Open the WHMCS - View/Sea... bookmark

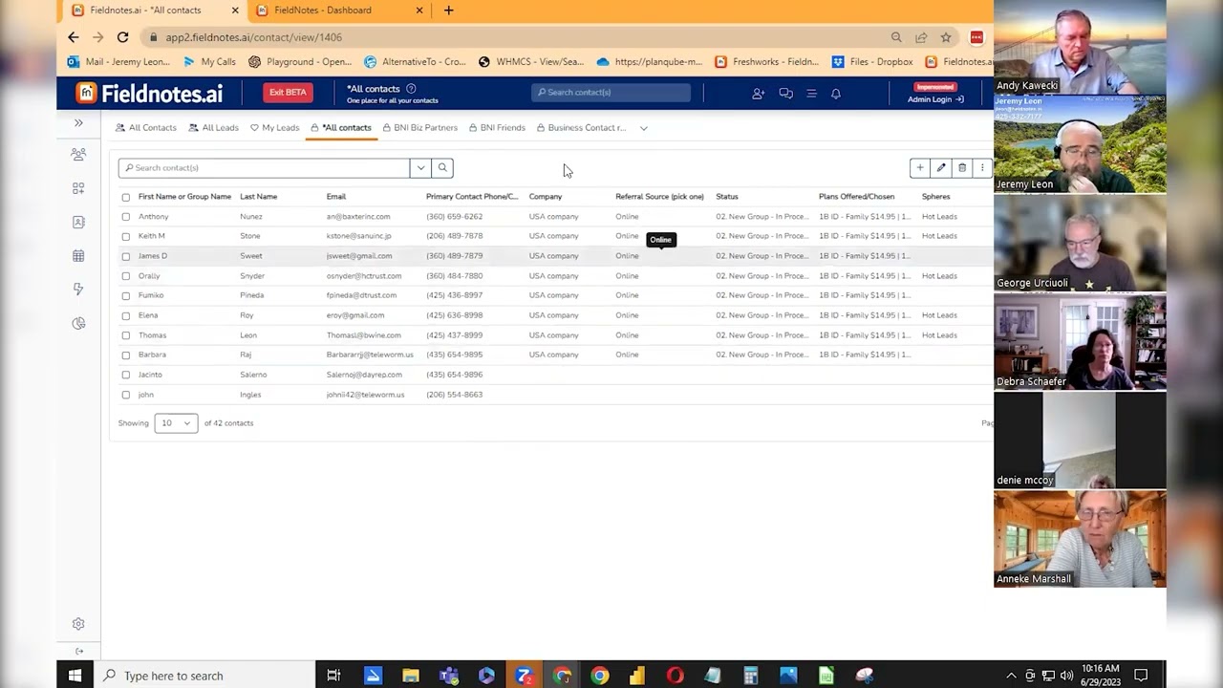(531, 62)
